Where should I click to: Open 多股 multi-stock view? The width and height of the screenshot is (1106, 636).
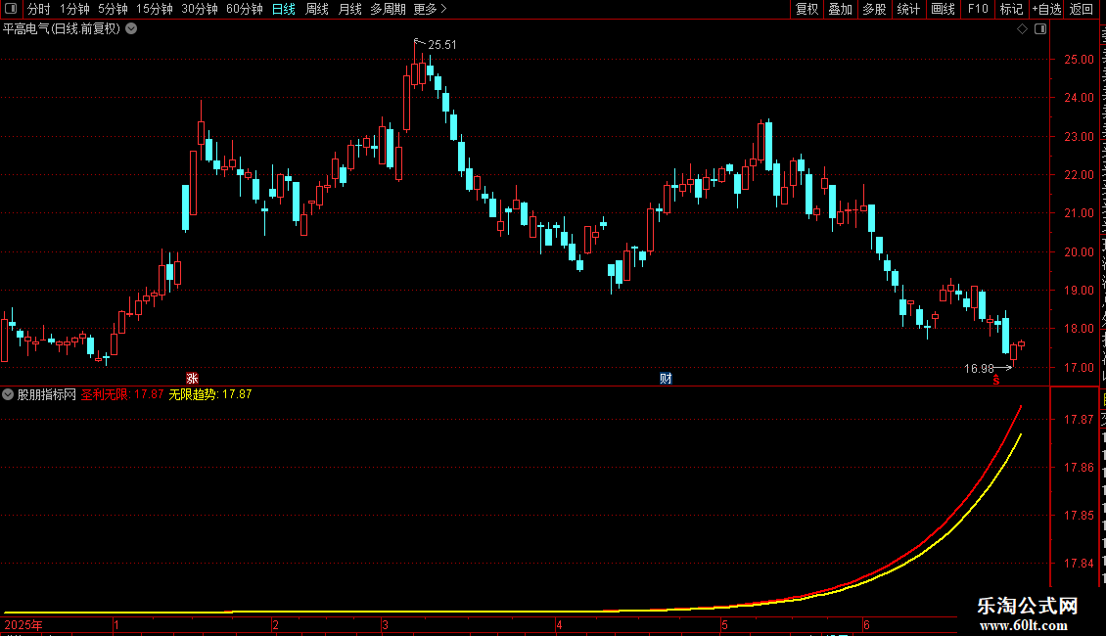tap(874, 9)
